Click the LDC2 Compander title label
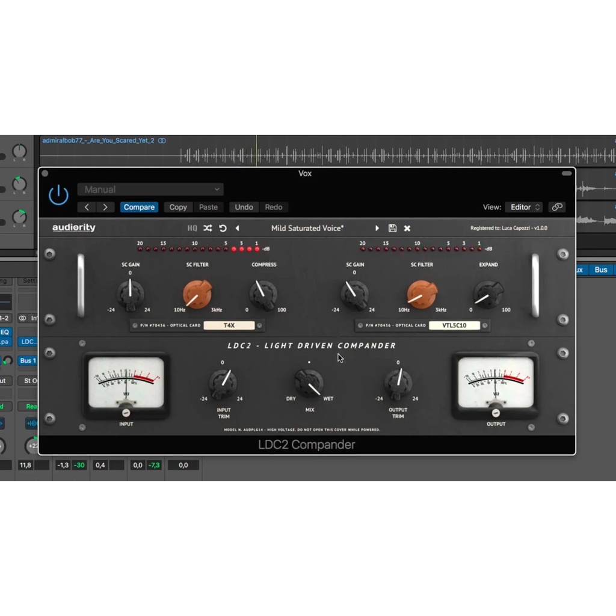The image size is (616, 616). click(x=306, y=445)
